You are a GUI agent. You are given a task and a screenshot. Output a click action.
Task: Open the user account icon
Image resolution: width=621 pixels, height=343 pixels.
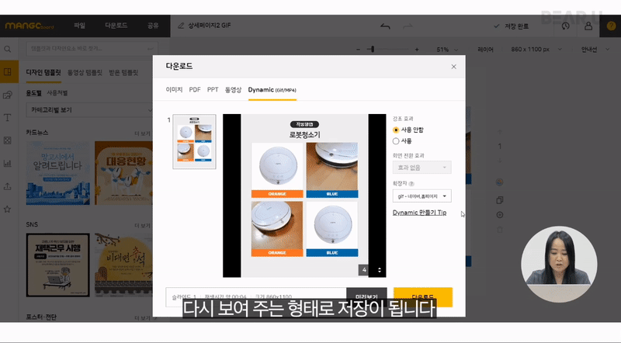coord(588,26)
